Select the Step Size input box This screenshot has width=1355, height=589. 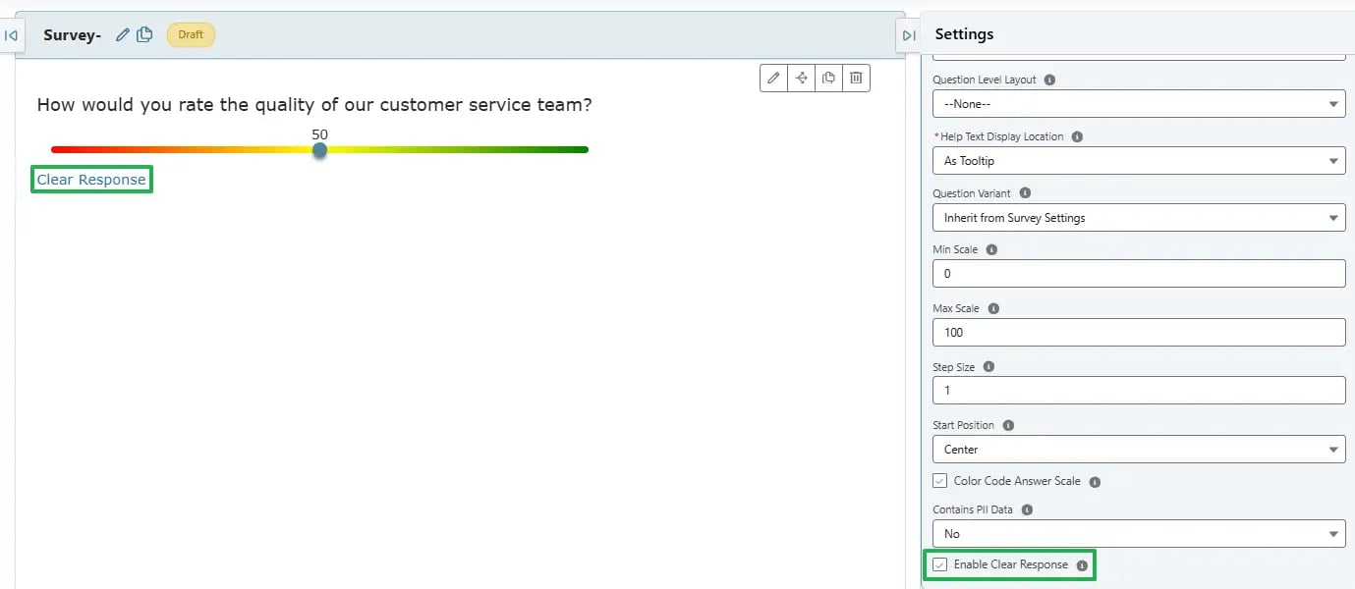click(x=1139, y=390)
